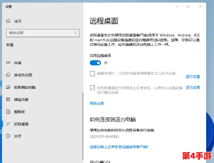
Task: Click the 关于 info icon
Action: point(8,136)
